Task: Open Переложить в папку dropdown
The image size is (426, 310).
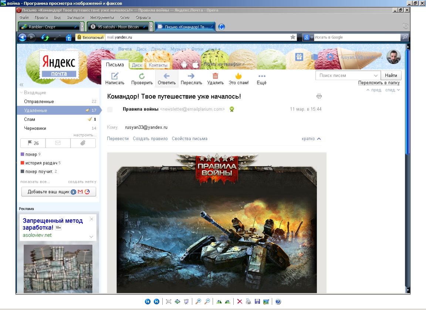Action: [379, 82]
